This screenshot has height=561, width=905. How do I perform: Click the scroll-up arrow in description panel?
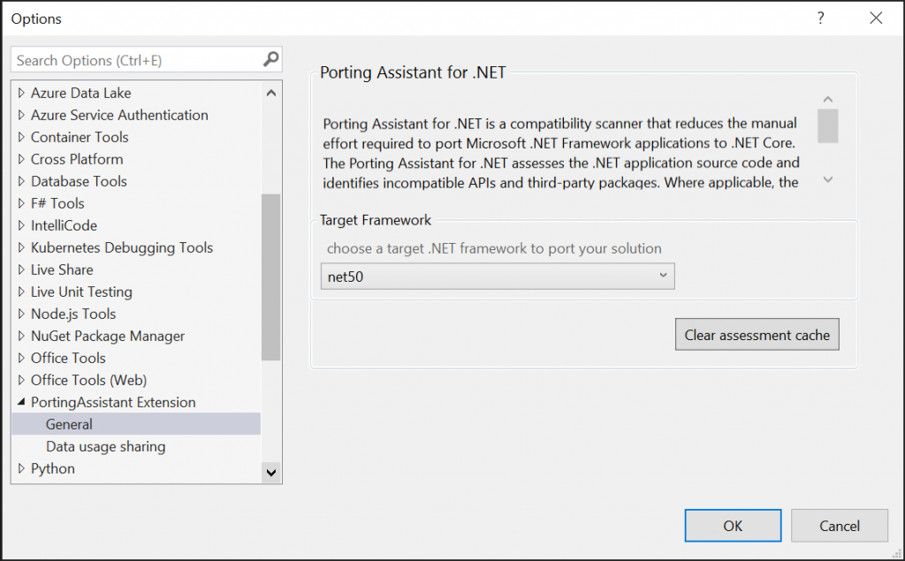[828, 99]
